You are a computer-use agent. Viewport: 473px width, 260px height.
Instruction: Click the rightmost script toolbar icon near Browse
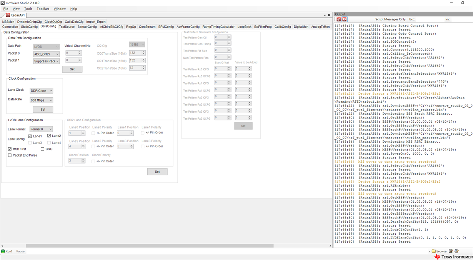coord(456,251)
